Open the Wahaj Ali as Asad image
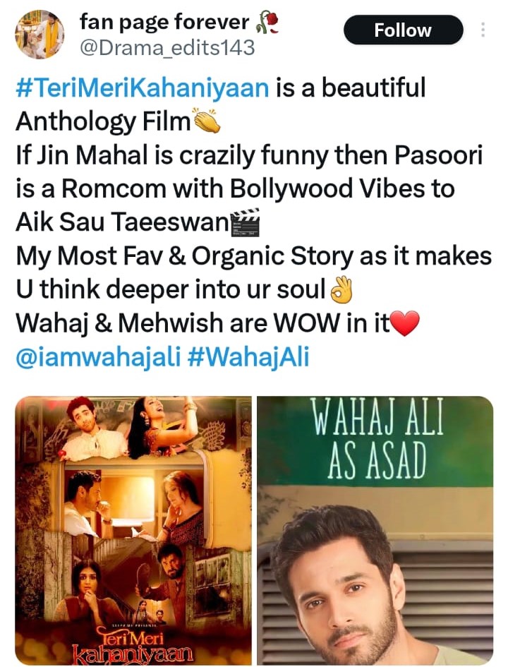Image resolution: width=508 pixels, height=667 pixels. pos(375,530)
